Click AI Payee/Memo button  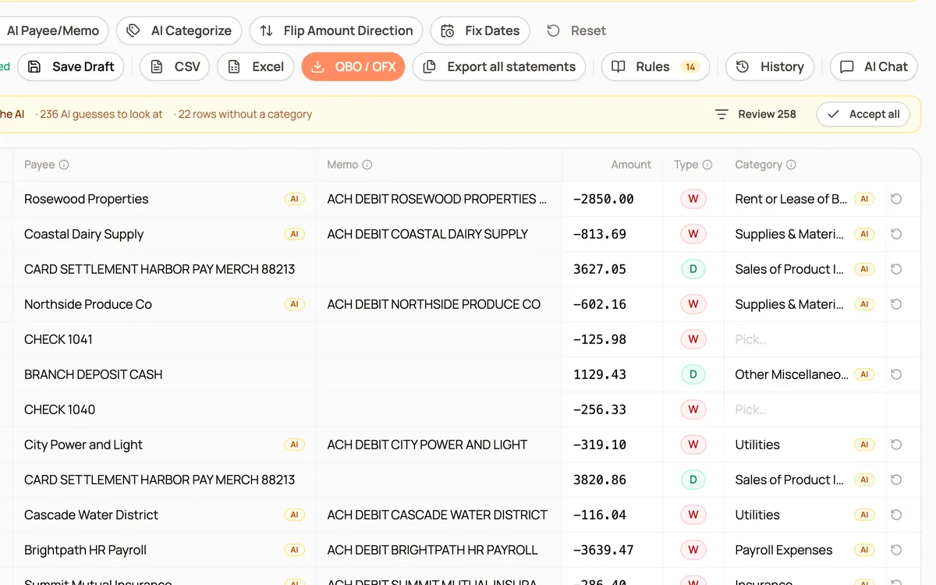[53, 30]
